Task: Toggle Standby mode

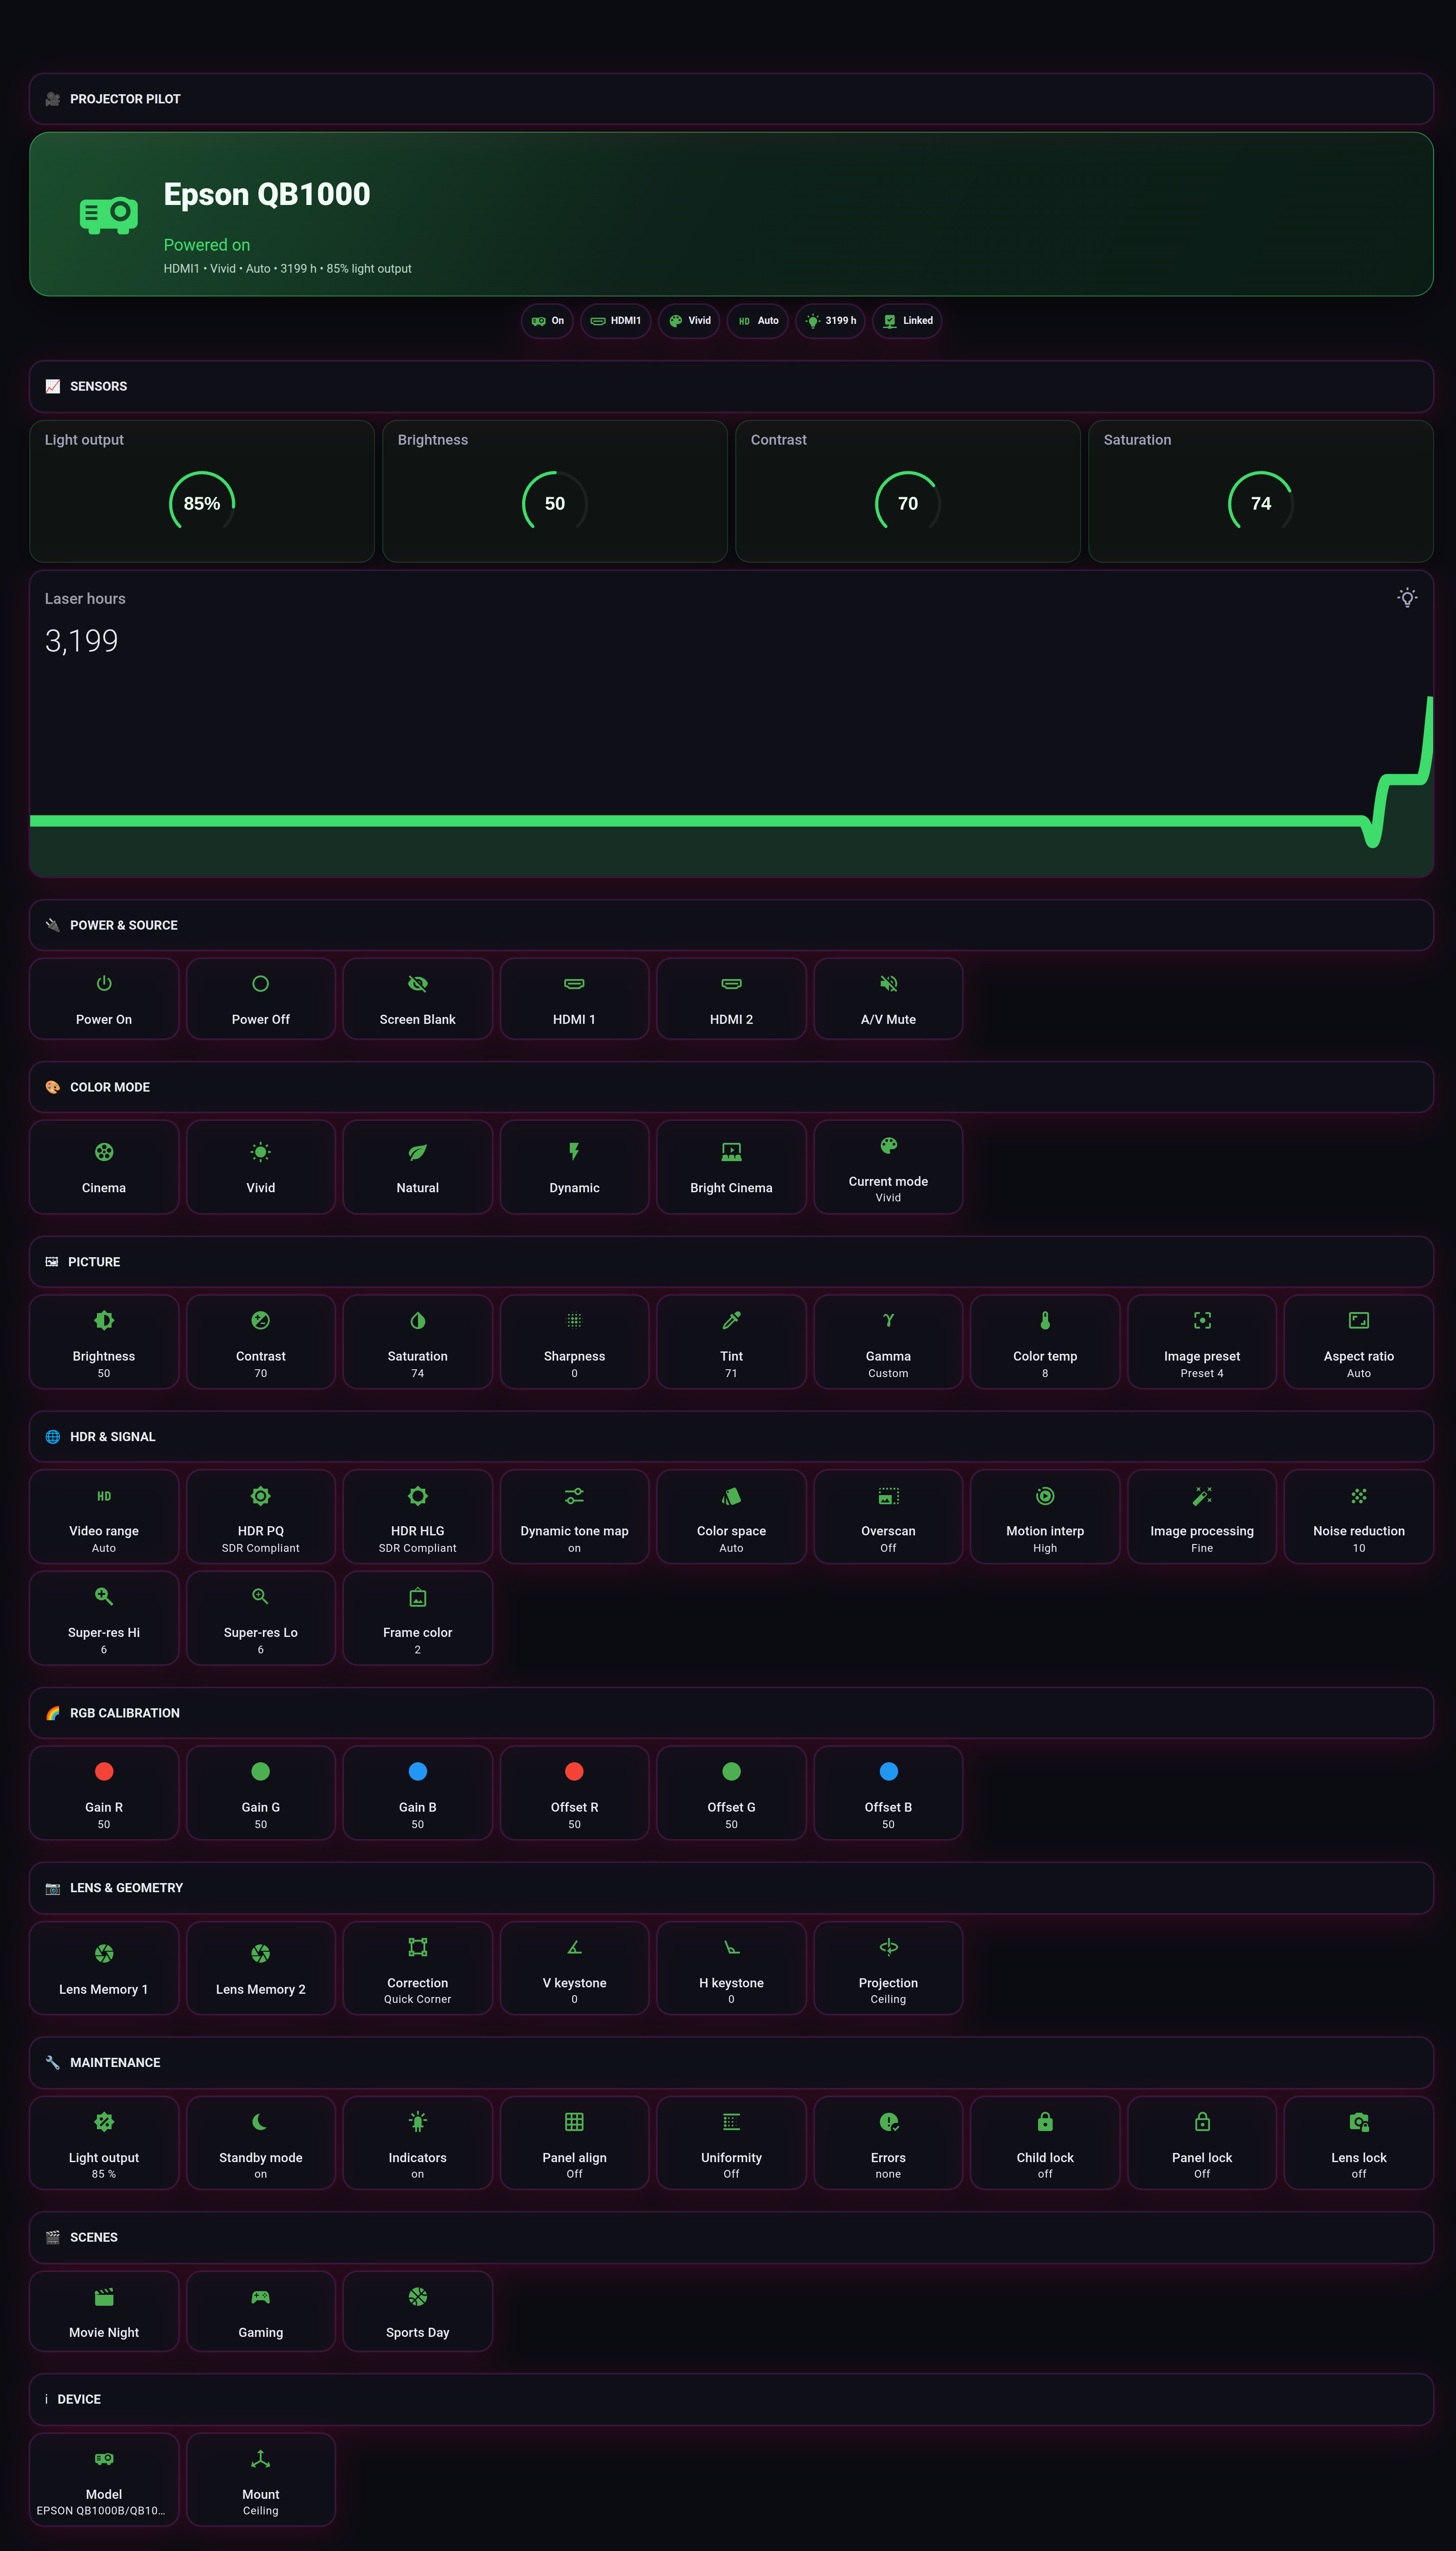Action: click(261, 2143)
